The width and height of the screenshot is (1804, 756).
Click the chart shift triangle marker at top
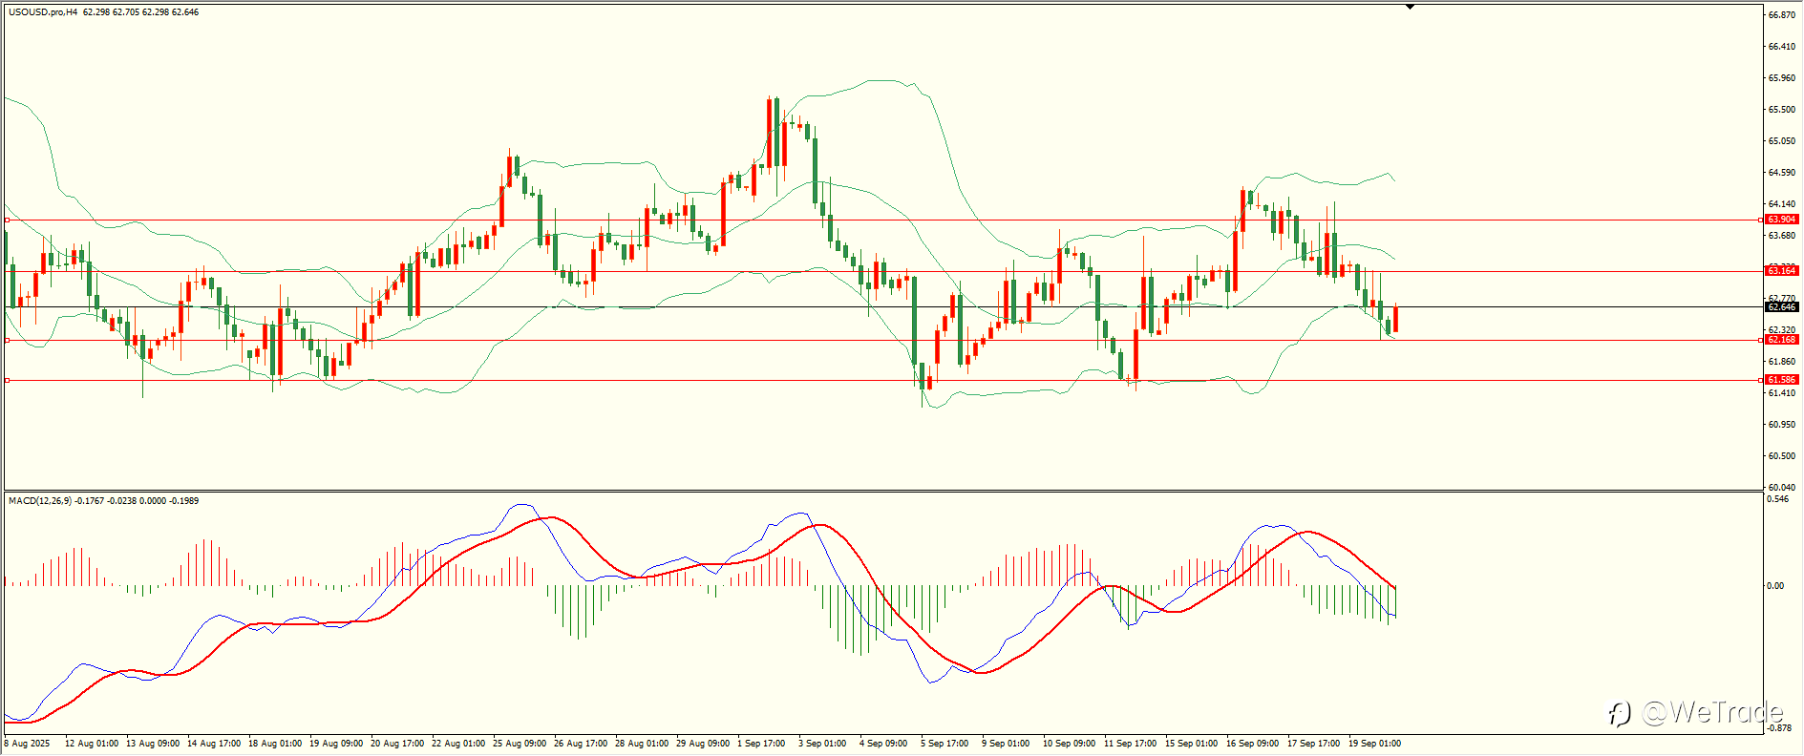(1410, 7)
